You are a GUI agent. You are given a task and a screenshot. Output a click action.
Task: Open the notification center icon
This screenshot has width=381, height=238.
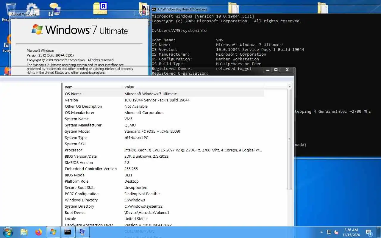(369, 232)
